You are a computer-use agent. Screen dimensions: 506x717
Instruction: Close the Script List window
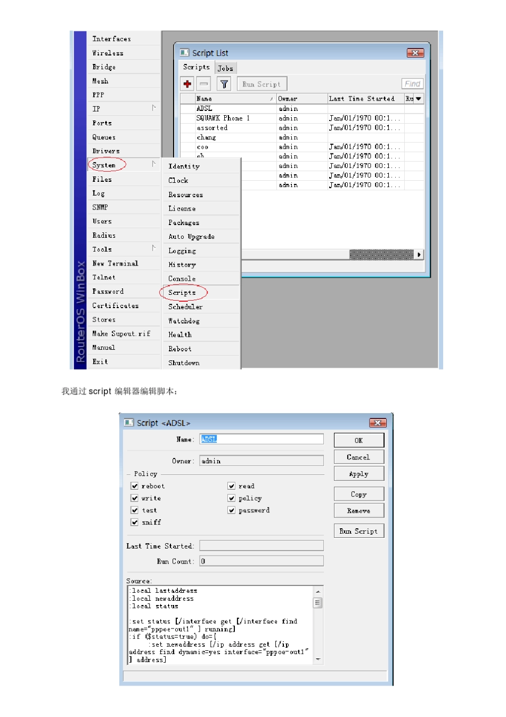[x=415, y=53]
